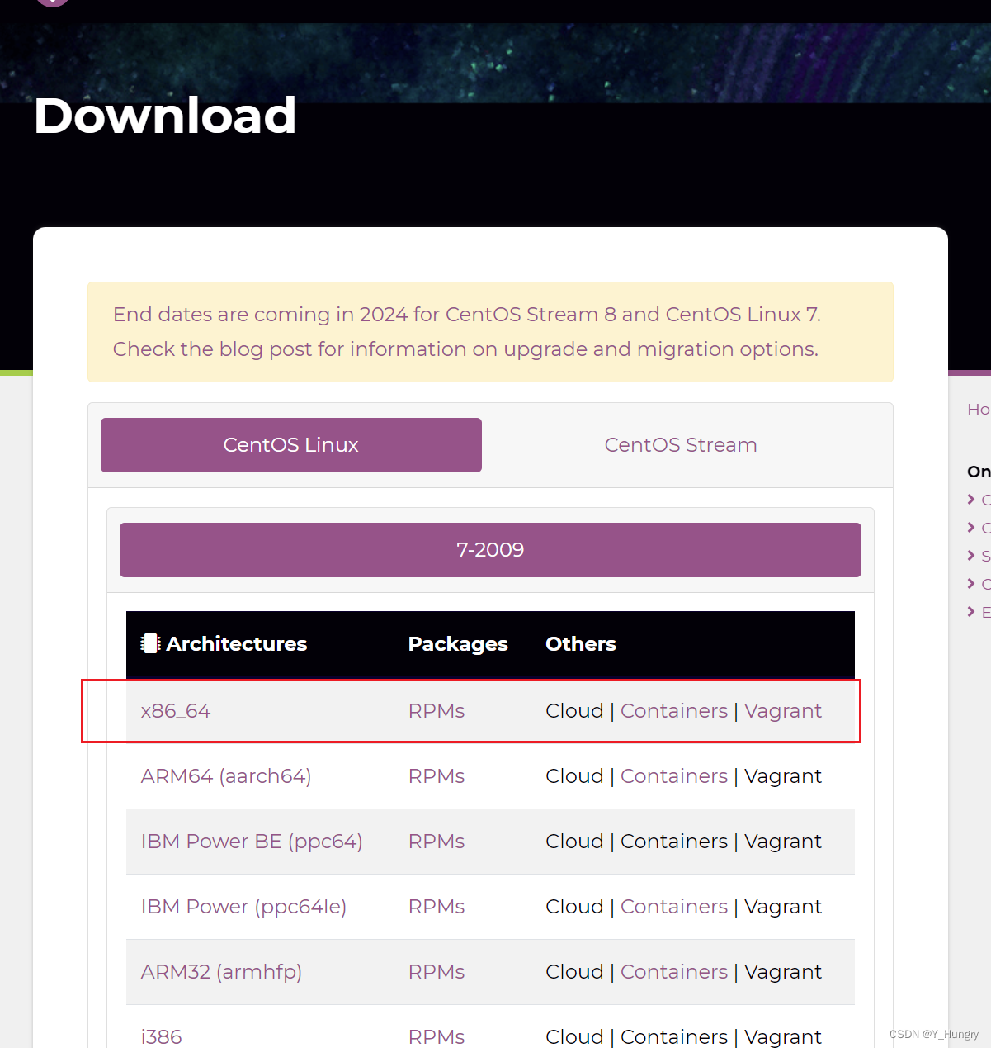The image size is (991, 1048).
Task: Open RPMs for ARM32 (armhfp)
Action: [x=437, y=972]
